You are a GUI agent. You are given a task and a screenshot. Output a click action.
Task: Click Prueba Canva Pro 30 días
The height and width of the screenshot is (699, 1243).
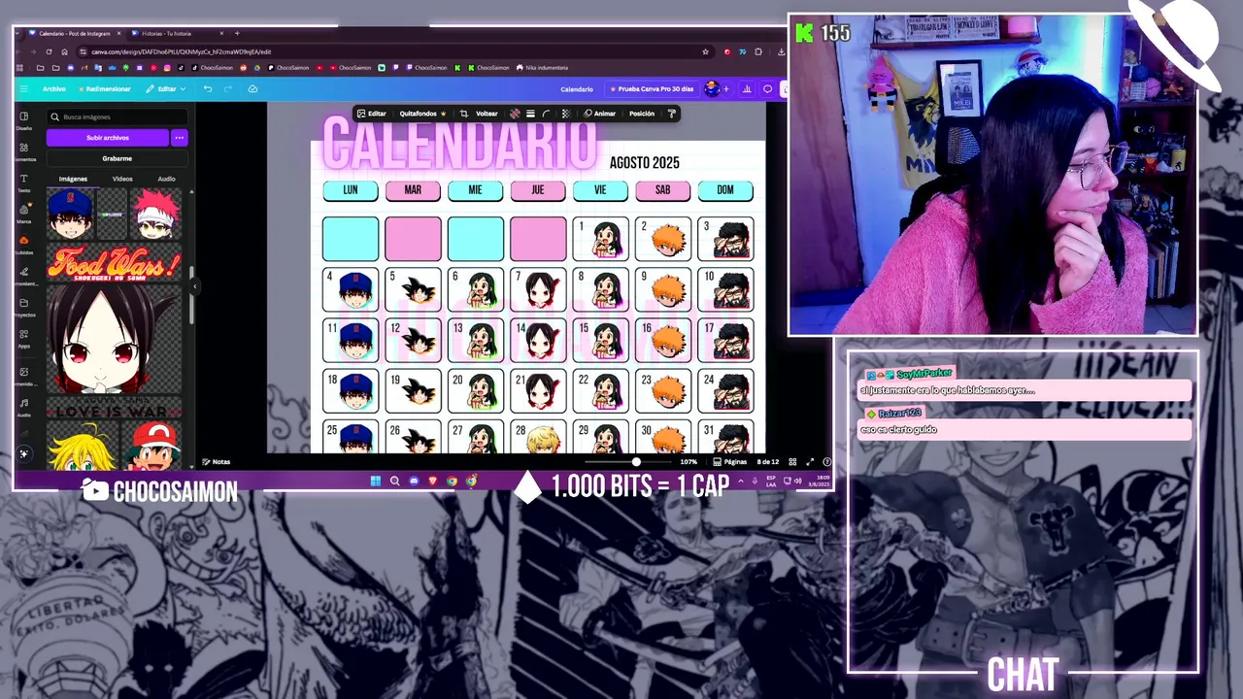tap(652, 89)
